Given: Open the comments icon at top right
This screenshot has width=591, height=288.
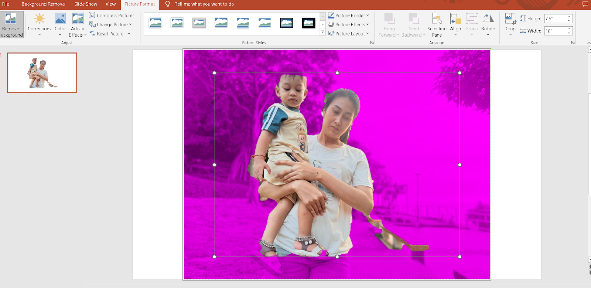Looking at the screenshot, I should pyautogui.click(x=585, y=4).
